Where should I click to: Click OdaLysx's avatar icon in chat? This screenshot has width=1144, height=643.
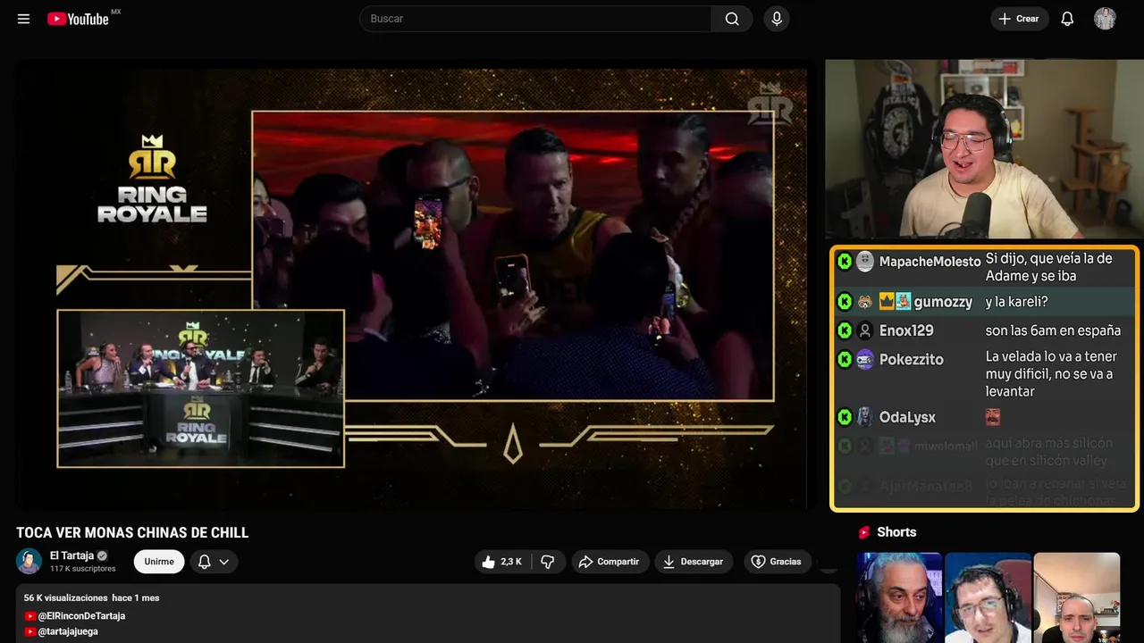click(x=865, y=417)
